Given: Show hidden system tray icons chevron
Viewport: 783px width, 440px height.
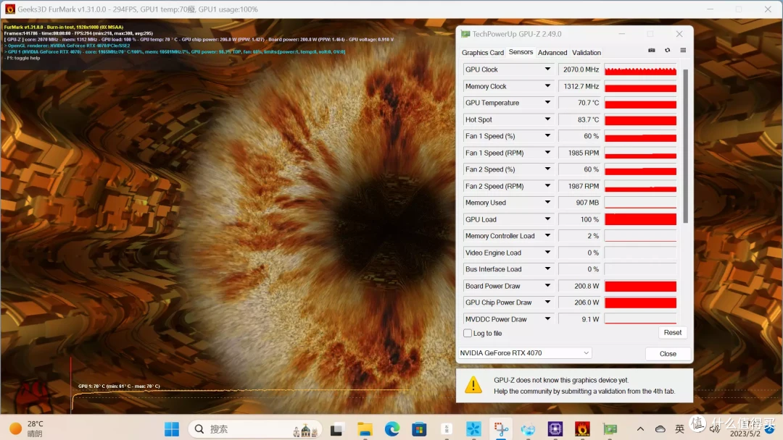Looking at the screenshot, I should (x=640, y=428).
